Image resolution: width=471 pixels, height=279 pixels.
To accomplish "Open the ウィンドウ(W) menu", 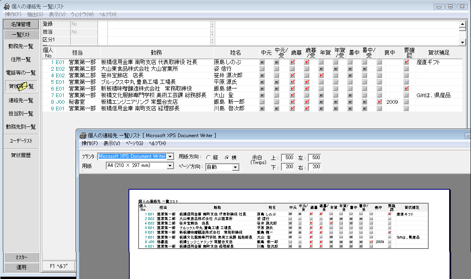I will coord(82,14).
